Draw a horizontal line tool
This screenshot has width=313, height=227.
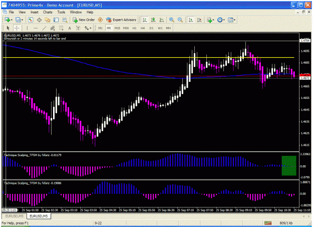[x=36, y=28]
